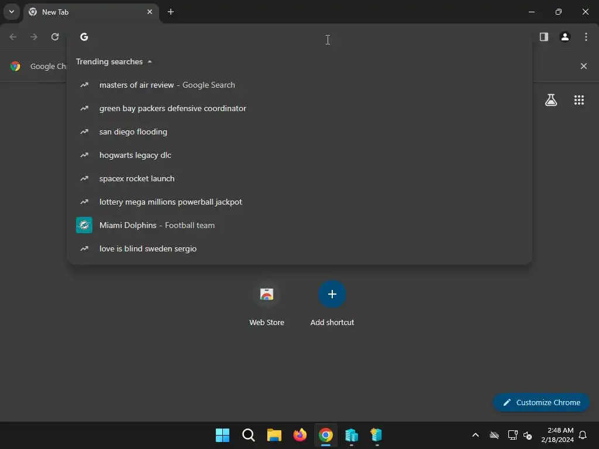Open Customize Chrome panel

click(541, 402)
